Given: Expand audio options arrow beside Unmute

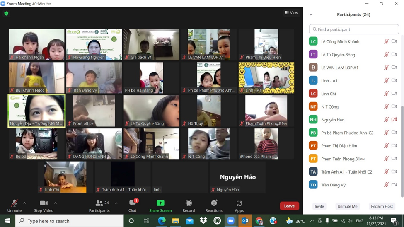Looking at the screenshot, I should coord(24,203).
